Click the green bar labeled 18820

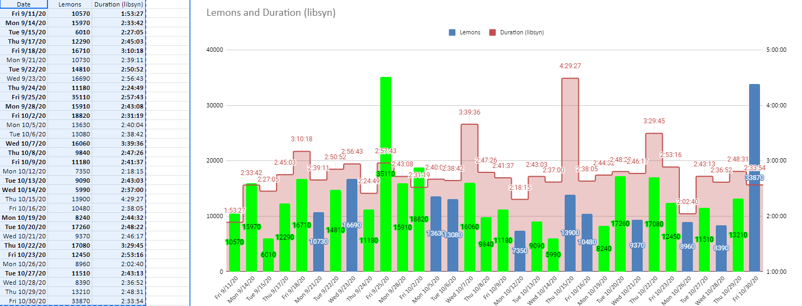[x=419, y=219]
